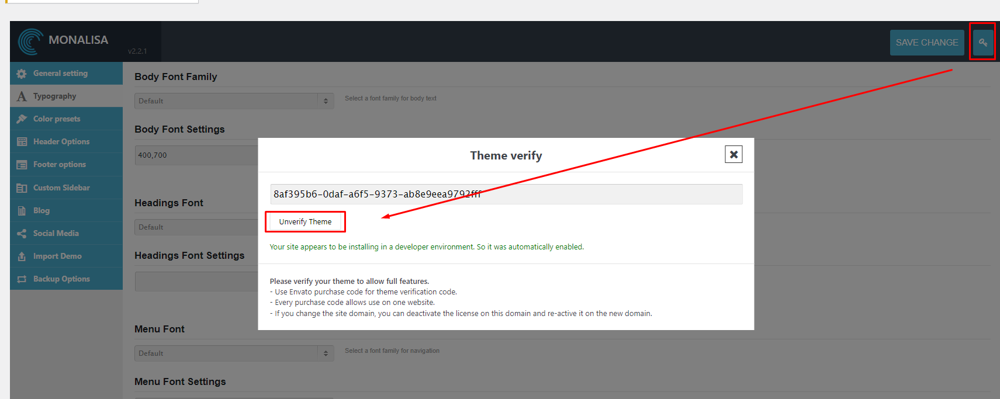Click the General setting gear icon

(x=22, y=74)
